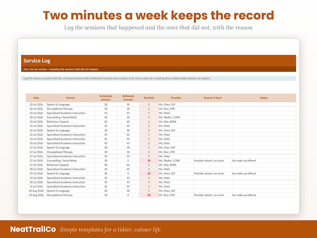The width and height of the screenshot is (317, 238).
Task: Click 'Provider absent, no cover' in Ms. Okafor's 27 Jul row
Action: click(209, 161)
